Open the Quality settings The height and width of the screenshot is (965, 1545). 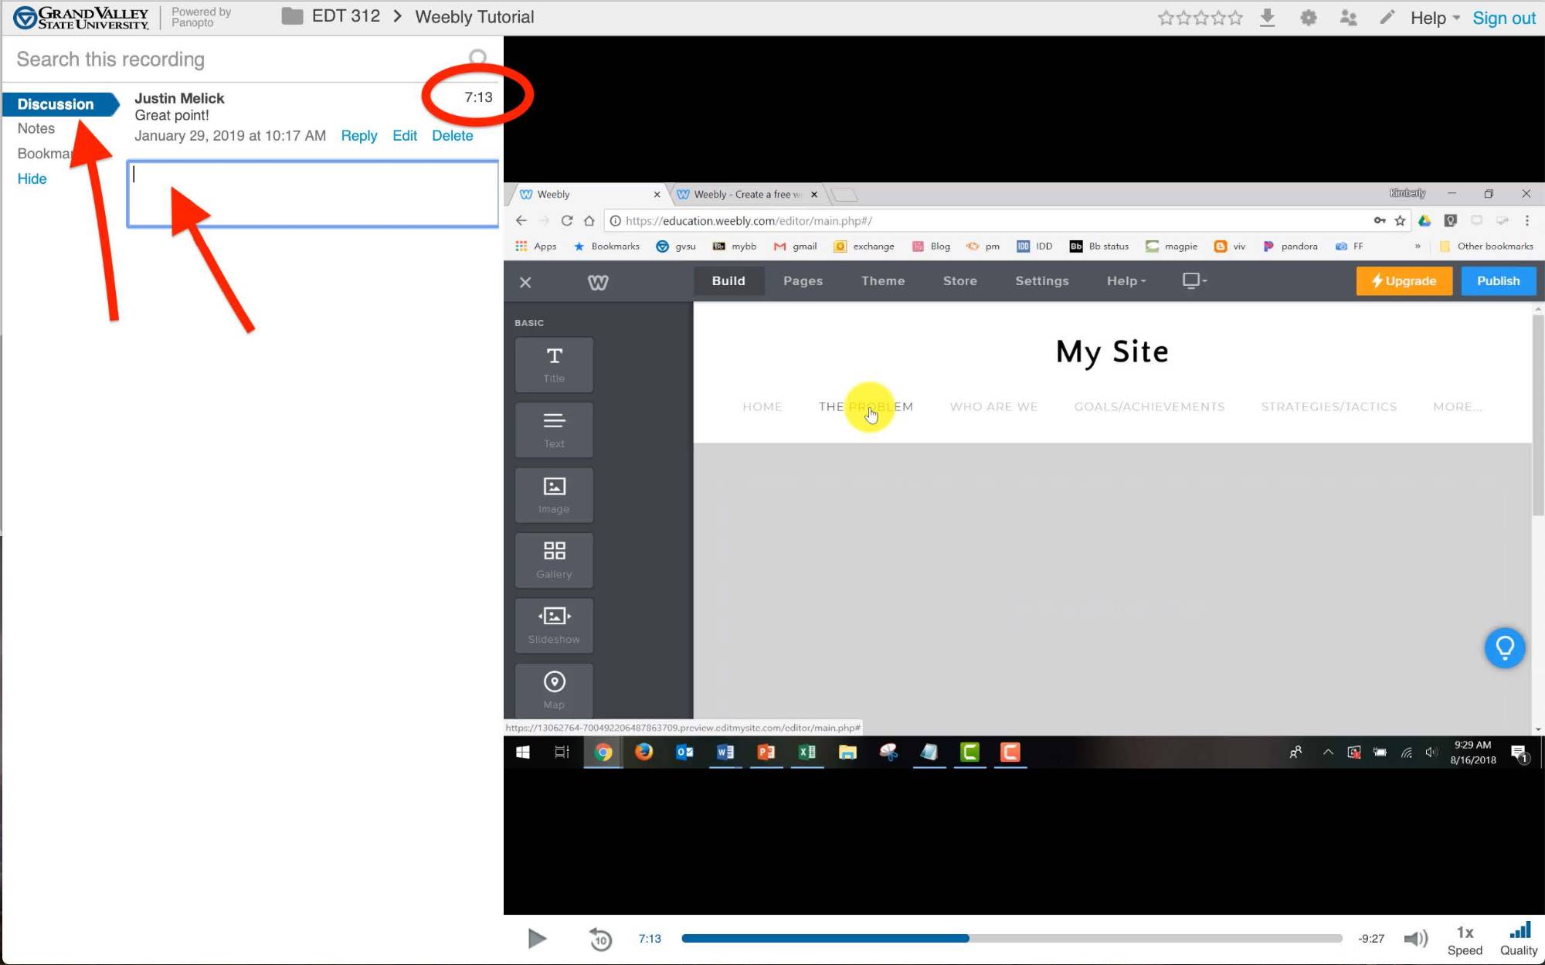tap(1519, 939)
